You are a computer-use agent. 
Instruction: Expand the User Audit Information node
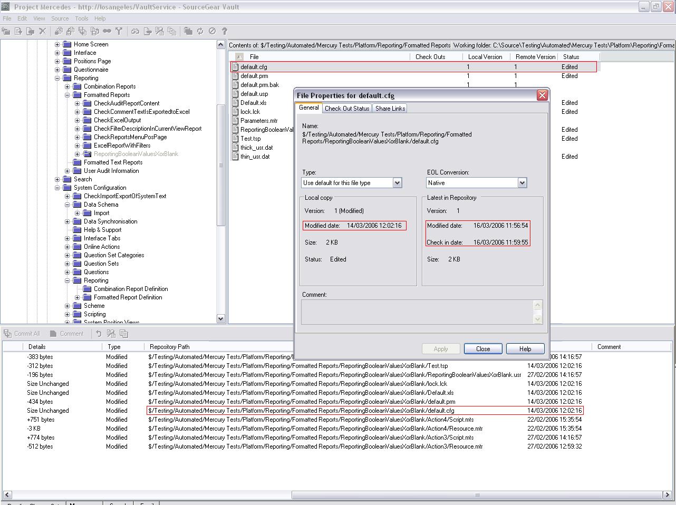point(67,171)
